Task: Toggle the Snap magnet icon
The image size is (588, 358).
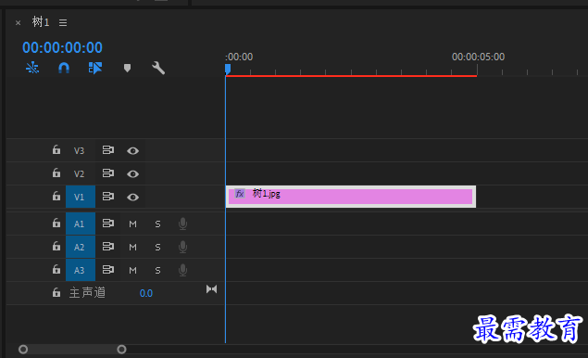Action: pos(64,68)
